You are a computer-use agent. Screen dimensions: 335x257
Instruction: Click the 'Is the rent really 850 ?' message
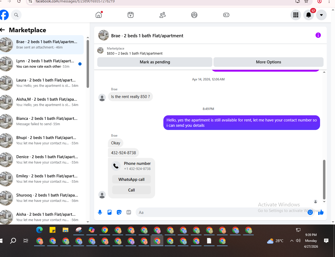130,97
